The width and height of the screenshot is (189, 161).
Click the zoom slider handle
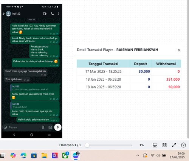point(87,145)
